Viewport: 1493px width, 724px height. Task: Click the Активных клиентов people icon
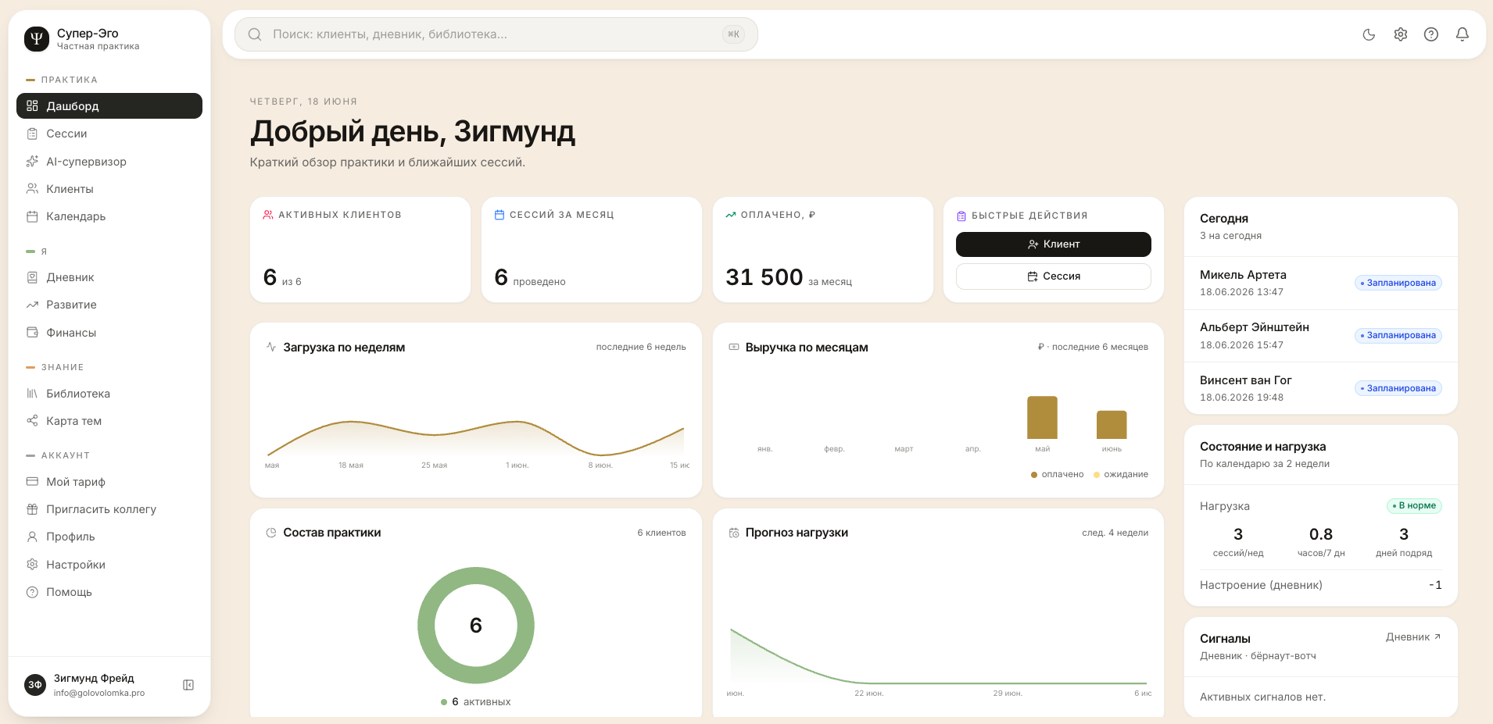tap(268, 215)
